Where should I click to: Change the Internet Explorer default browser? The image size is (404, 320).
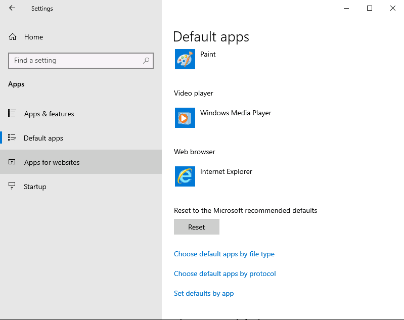214,176
